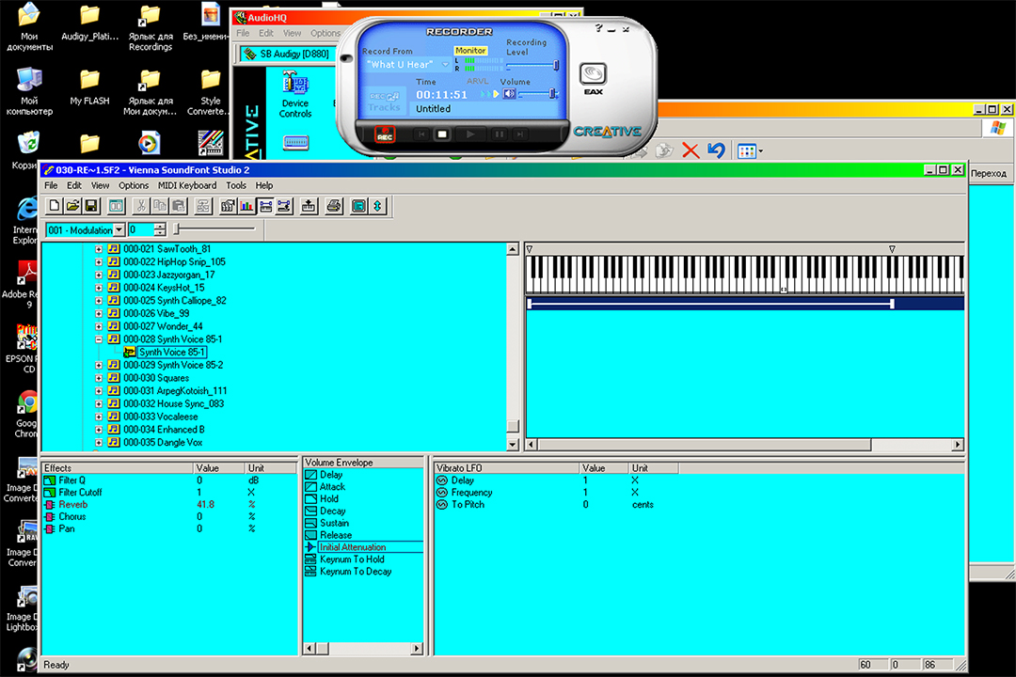Expand the 000-029 Synth Voice 85-2 preset
The image size is (1016, 677).
pyautogui.click(x=99, y=366)
